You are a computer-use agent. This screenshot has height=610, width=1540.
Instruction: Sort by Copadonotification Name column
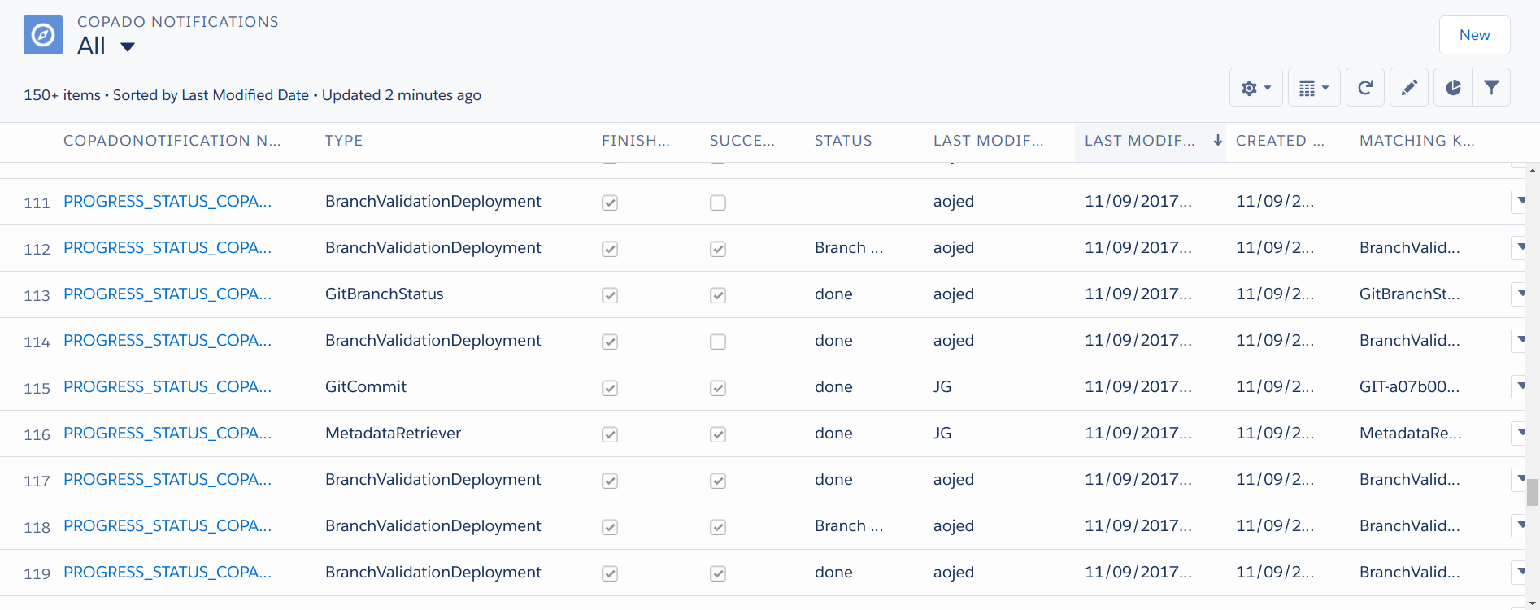click(172, 141)
